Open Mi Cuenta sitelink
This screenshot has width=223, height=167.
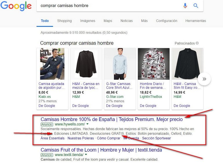[x=131, y=138]
